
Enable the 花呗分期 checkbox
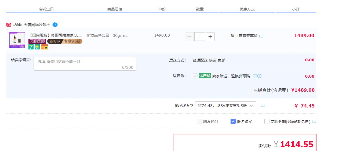pyautogui.click(x=267, y=121)
